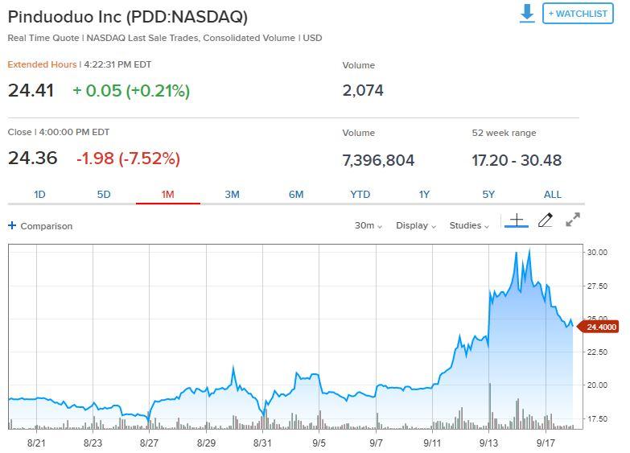Switch to the 1D tab

(x=39, y=195)
